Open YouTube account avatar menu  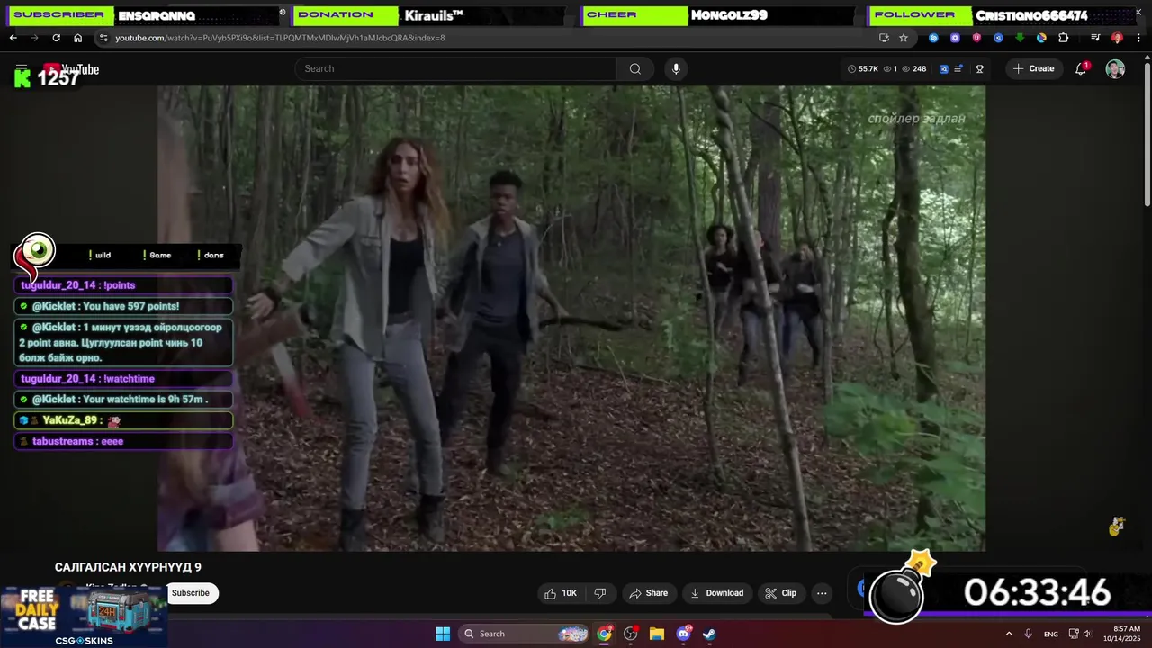click(x=1115, y=69)
